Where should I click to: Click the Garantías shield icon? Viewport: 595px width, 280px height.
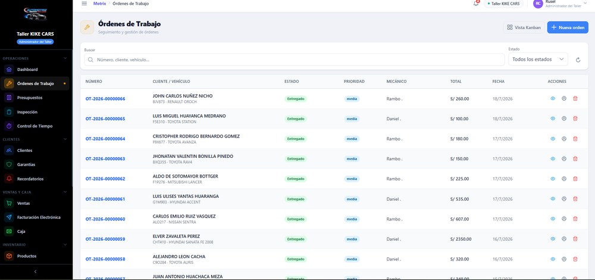(9, 164)
